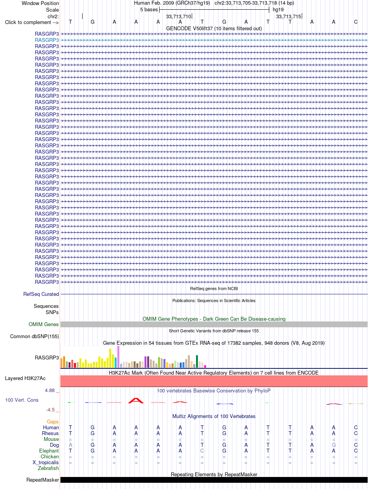Open Short Genetic Variants from dbSNP title
Image resolution: width=368 pixels, height=489 pixels.
(x=214, y=331)
